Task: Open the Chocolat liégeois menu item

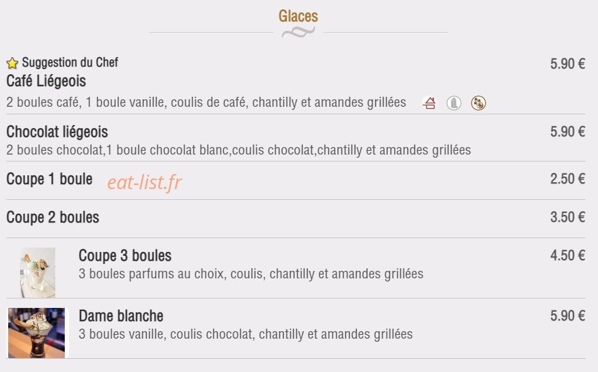Action: point(57,132)
